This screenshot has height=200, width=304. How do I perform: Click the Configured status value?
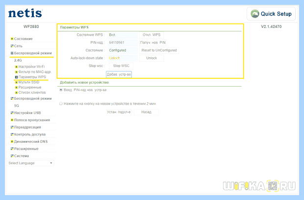118,50
